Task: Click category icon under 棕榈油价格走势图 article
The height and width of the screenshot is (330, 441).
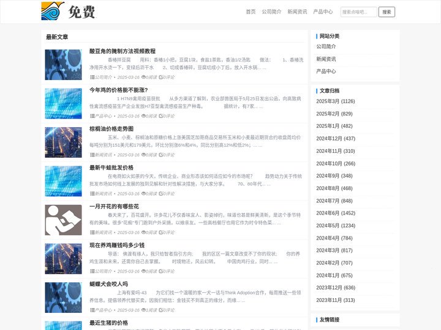Action: (x=92, y=155)
